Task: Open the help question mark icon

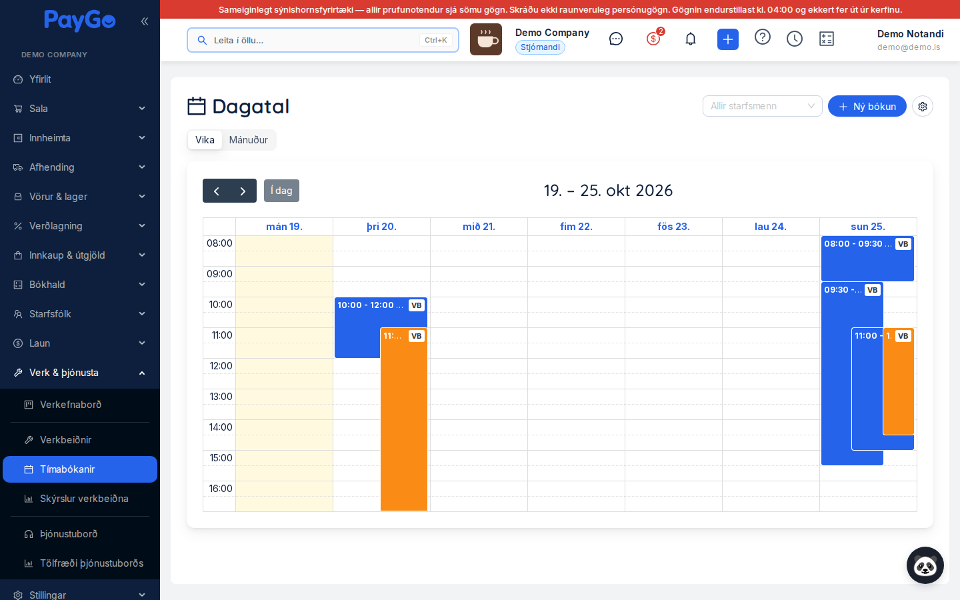Action: [763, 37]
